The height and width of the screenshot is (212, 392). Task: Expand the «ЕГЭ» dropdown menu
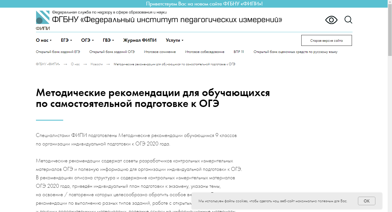66,40
